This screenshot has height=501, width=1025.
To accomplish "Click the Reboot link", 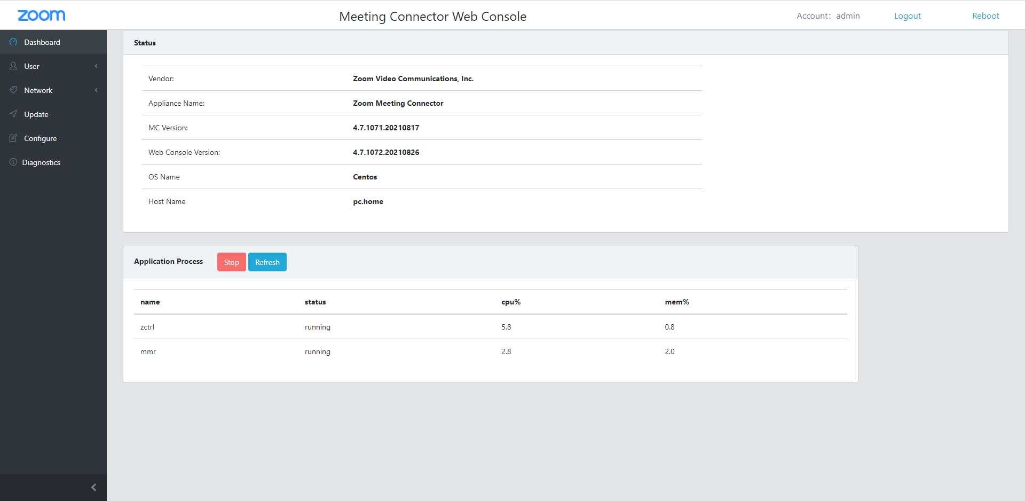I will (x=985, y=16).
